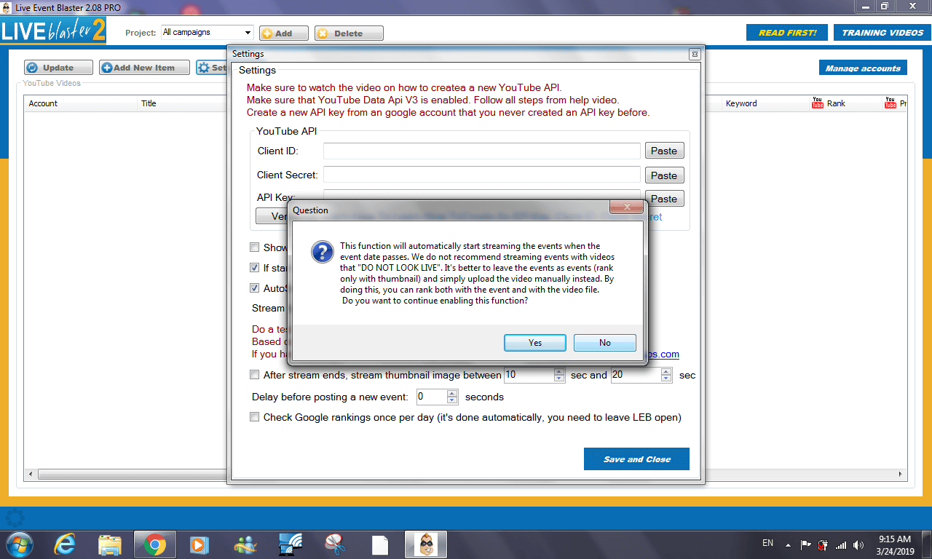
Task: Click Paste next to Client Secret
Action: coord(664,175)
